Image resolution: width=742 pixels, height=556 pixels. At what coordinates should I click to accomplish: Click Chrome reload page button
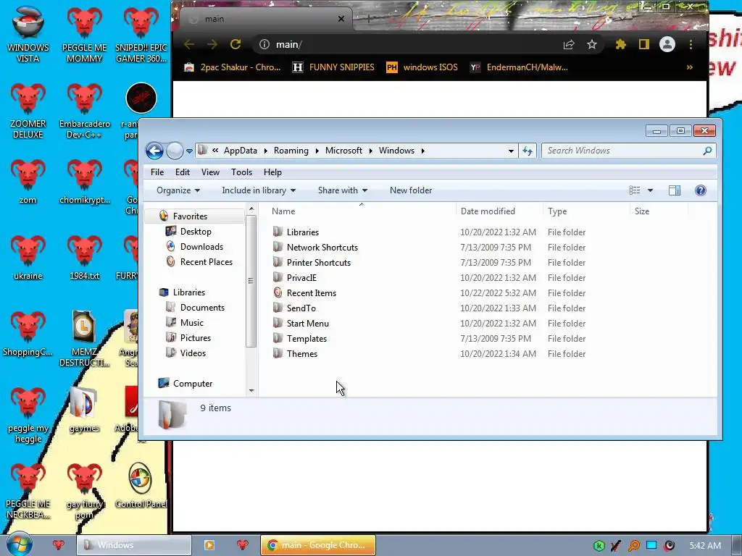point(235,44)
